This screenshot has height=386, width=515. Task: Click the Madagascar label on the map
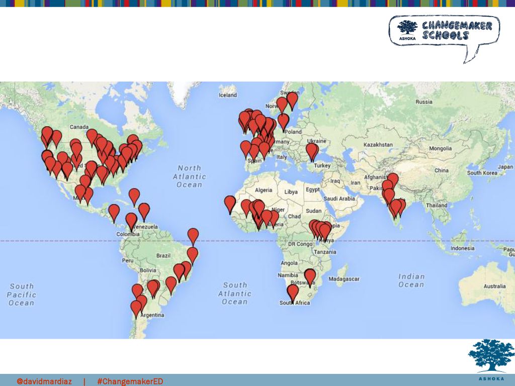click(344, 279)
